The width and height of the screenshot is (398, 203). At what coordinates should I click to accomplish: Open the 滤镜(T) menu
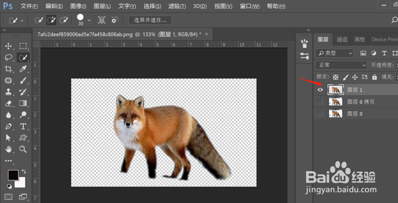pyautogui.click(x=177, y=6)
